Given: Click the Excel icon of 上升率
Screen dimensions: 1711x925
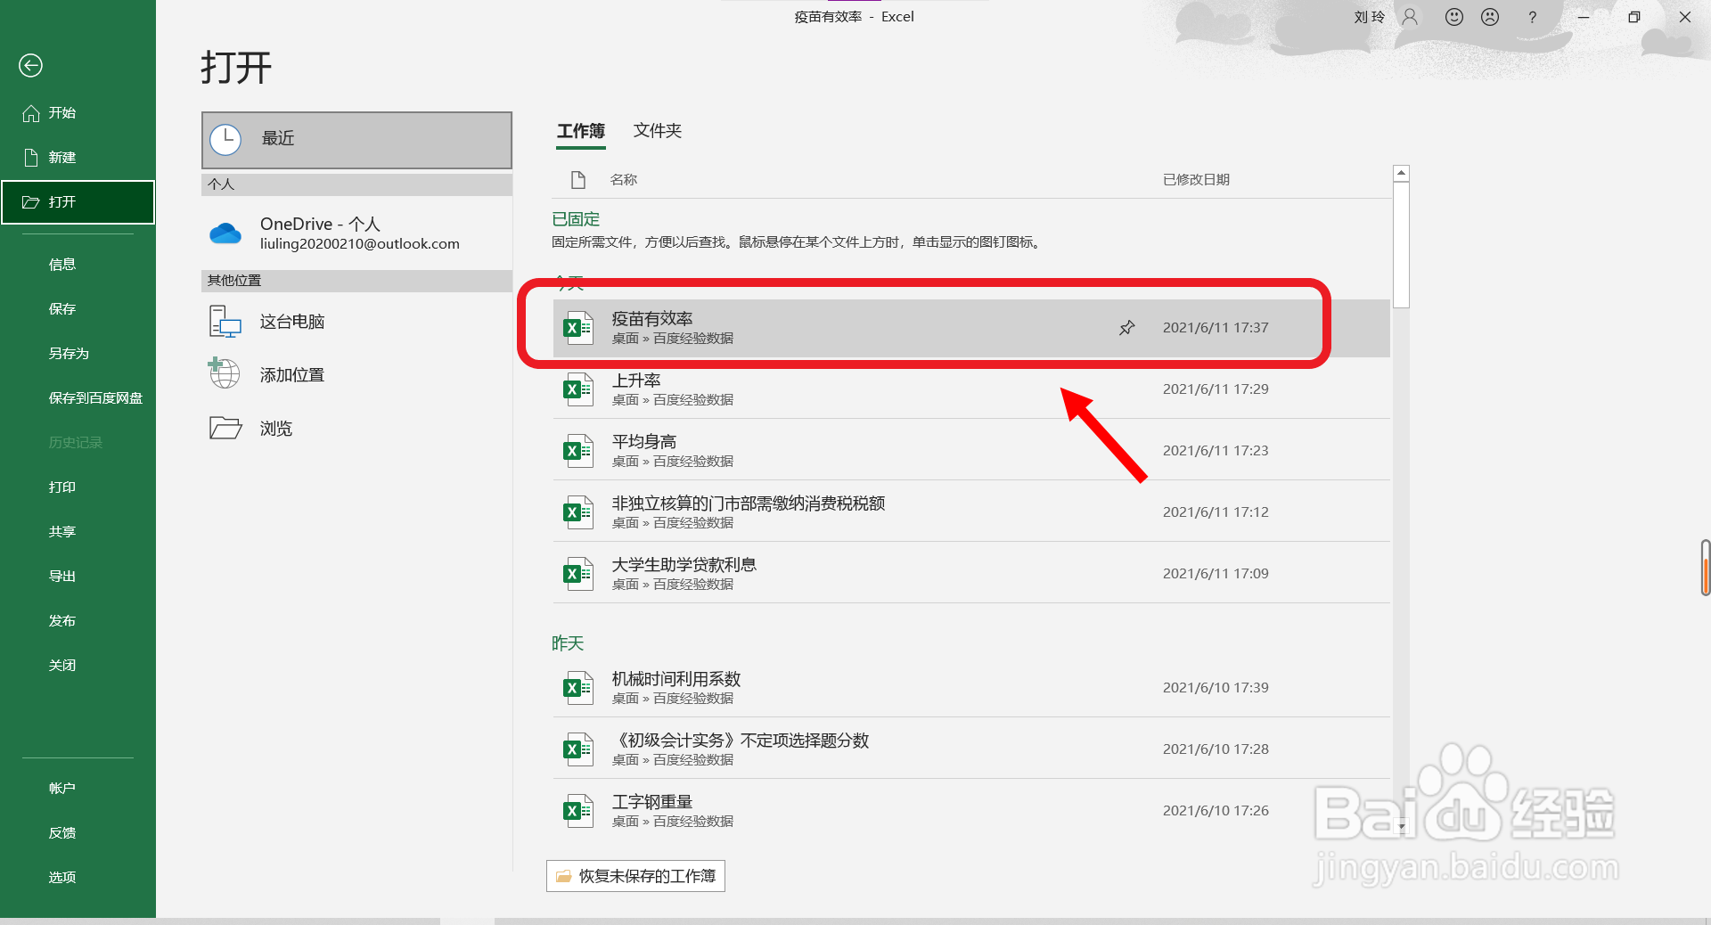Looking at the screenshot, I should coord(578,389).
